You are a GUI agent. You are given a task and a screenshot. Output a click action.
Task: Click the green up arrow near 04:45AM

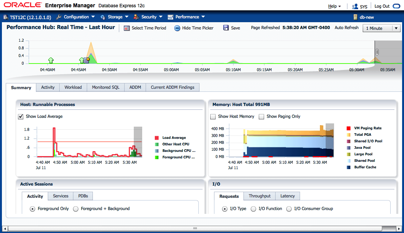81,60
